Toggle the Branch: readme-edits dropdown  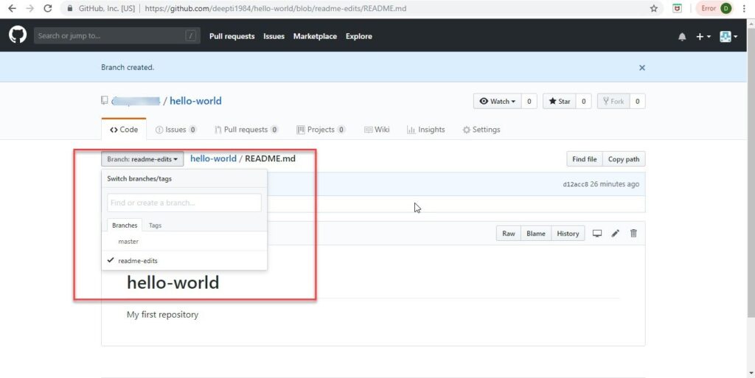[x=142, y=158]
